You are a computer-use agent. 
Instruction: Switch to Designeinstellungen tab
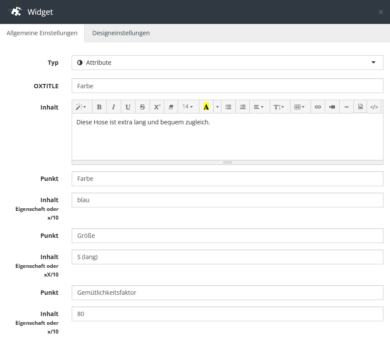pyautogui.click(x=121, y=33)
